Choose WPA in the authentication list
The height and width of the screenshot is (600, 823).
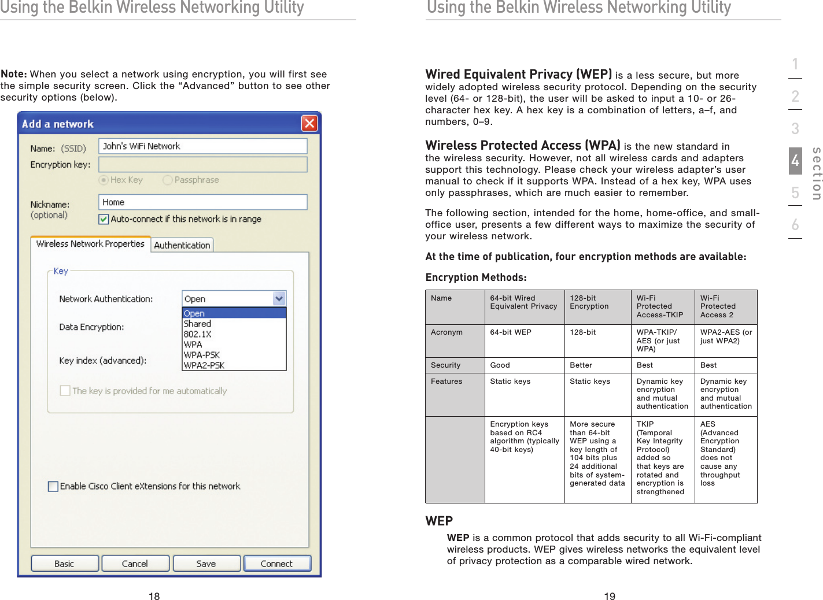point(234,345)
